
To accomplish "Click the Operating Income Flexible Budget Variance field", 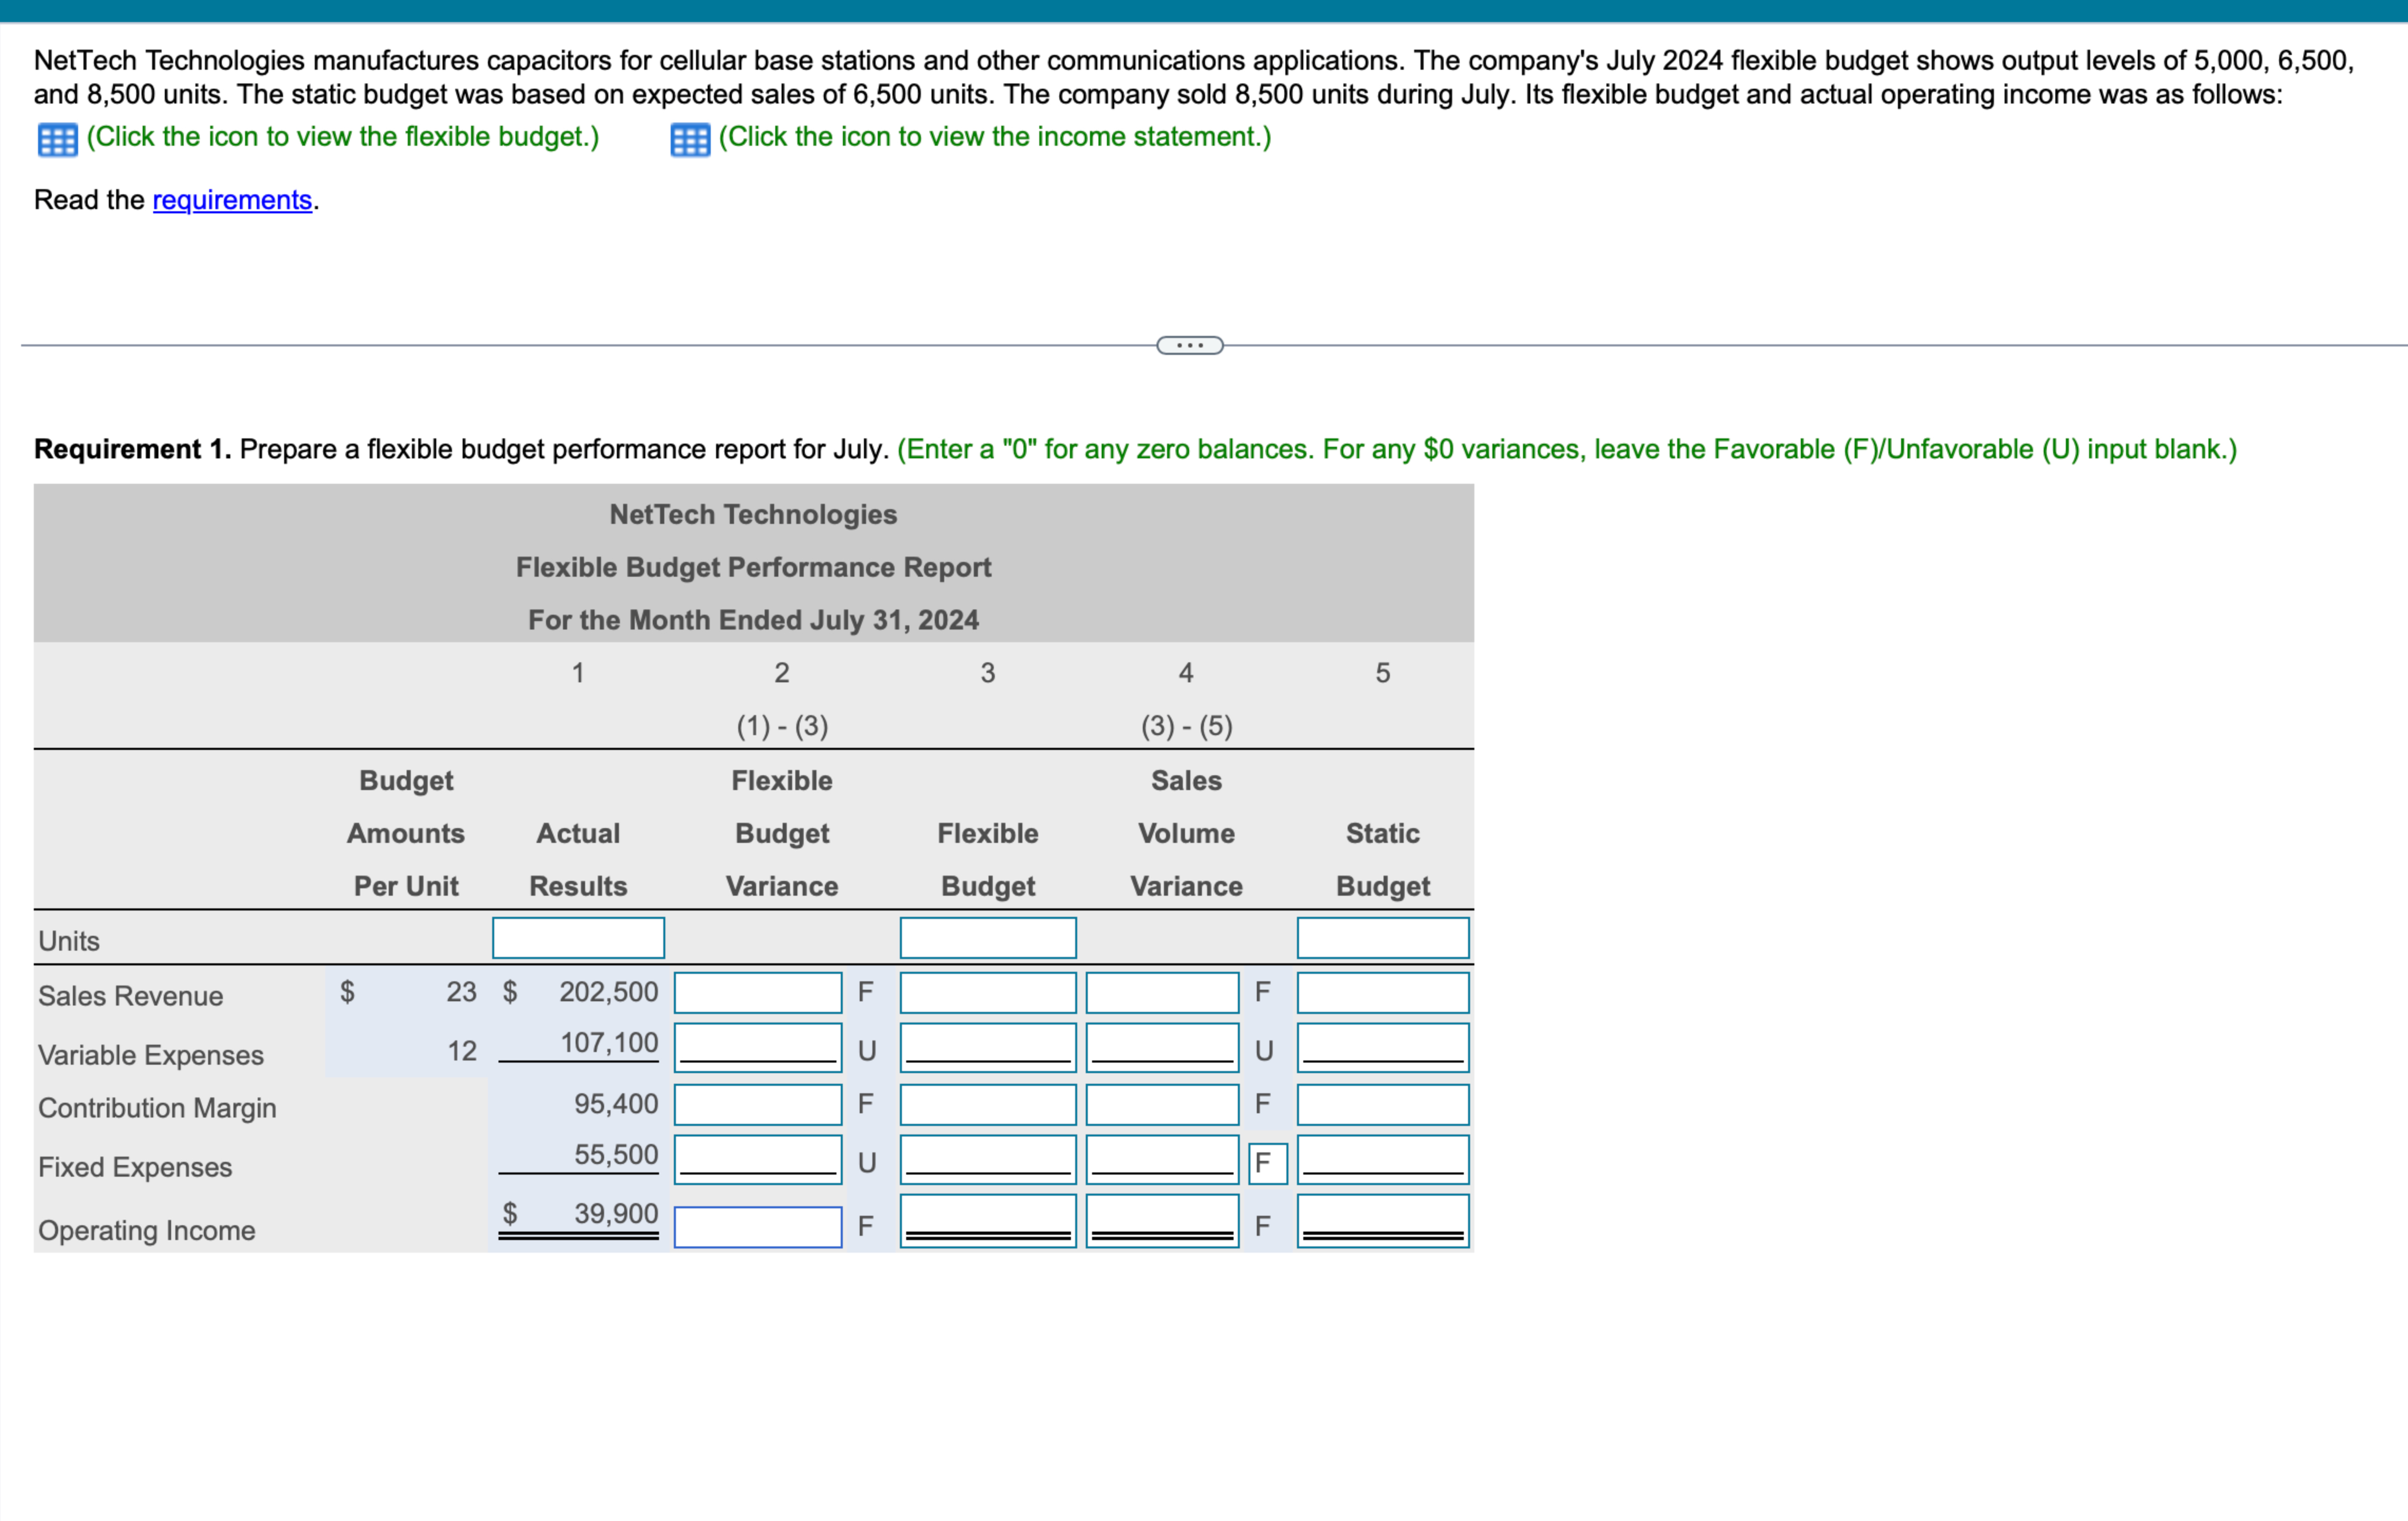I will [757, 1224].
